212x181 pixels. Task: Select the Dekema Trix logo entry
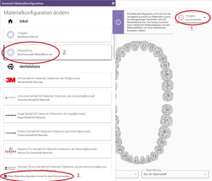(x=10, y=151)
